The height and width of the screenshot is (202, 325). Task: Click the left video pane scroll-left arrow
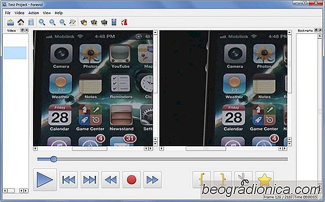35,149
